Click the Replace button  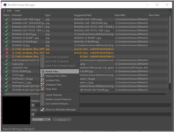click(62, 120)
